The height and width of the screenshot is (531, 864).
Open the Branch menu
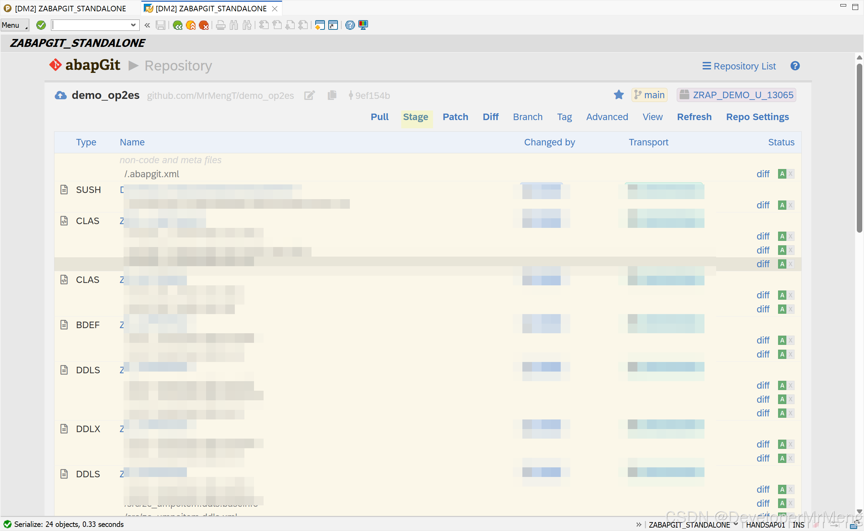click(x=528, y=117)
